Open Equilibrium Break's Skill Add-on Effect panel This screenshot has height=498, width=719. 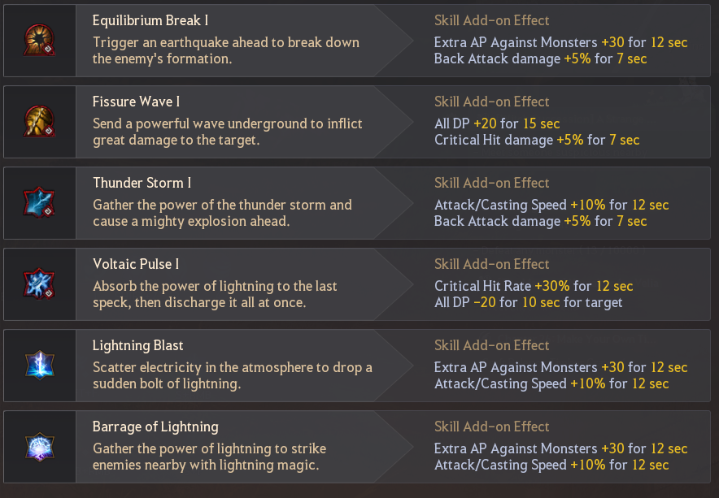pyautogui.click(x=491, y=20)
